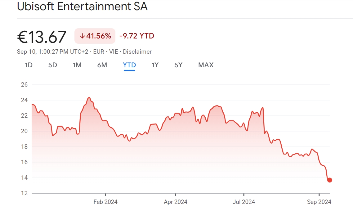The image size is (353, 207).
Task: Click the Apr 2024 axis label
Action: pos(176,202)
